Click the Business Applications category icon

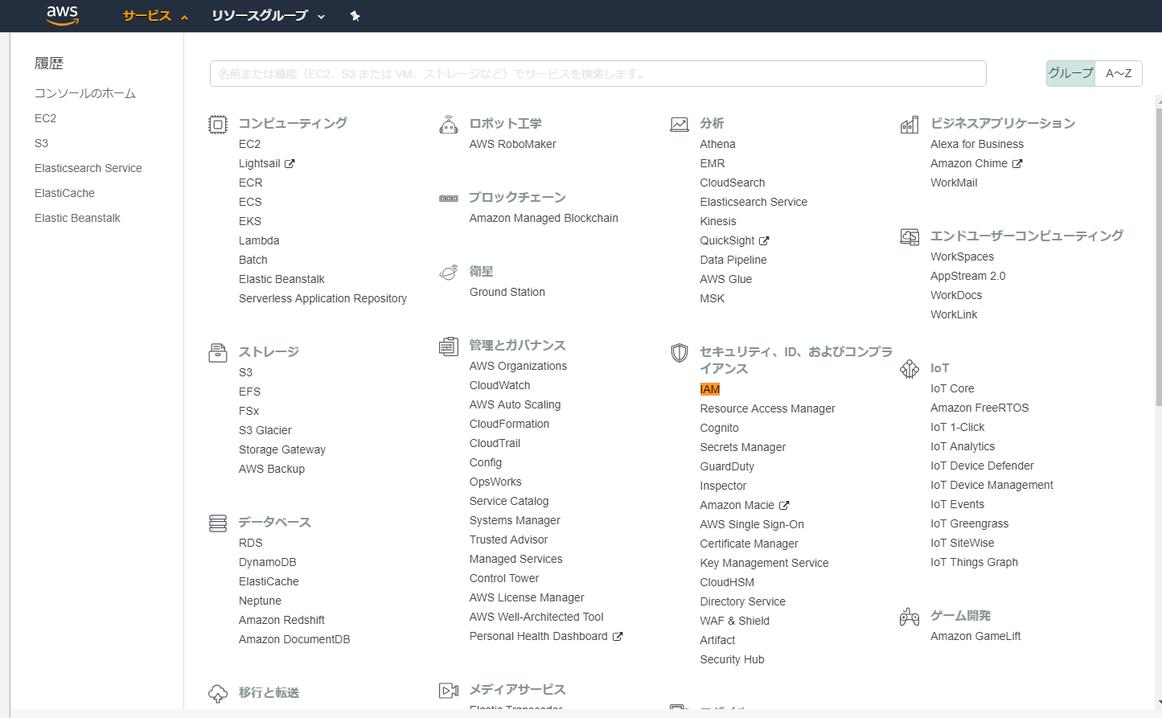(909, 124)
